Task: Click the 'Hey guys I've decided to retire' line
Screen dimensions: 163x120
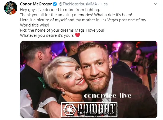Action: 60,10
